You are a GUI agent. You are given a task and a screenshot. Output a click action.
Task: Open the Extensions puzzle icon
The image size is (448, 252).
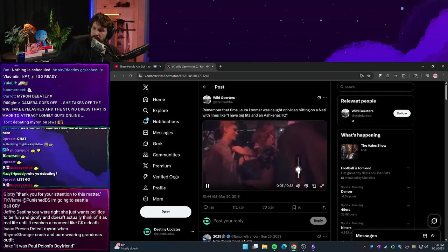404,76
